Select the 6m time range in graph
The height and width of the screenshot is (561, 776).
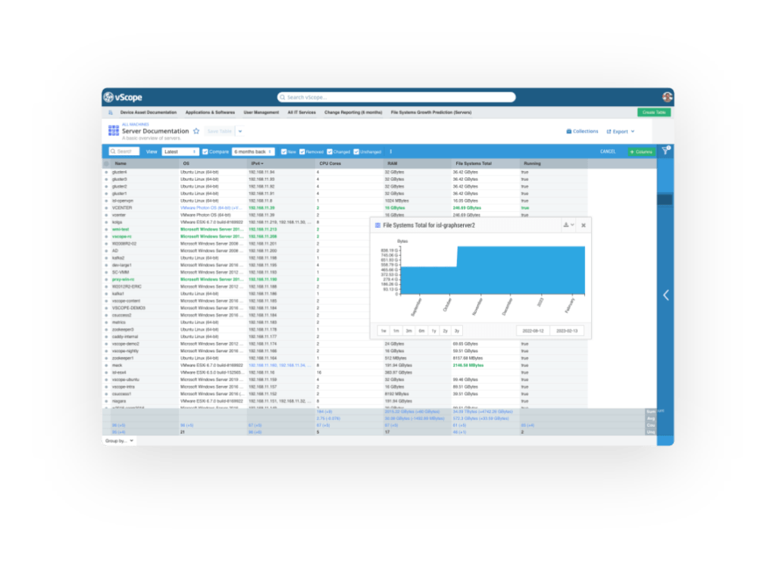click(x=421, y=331)
